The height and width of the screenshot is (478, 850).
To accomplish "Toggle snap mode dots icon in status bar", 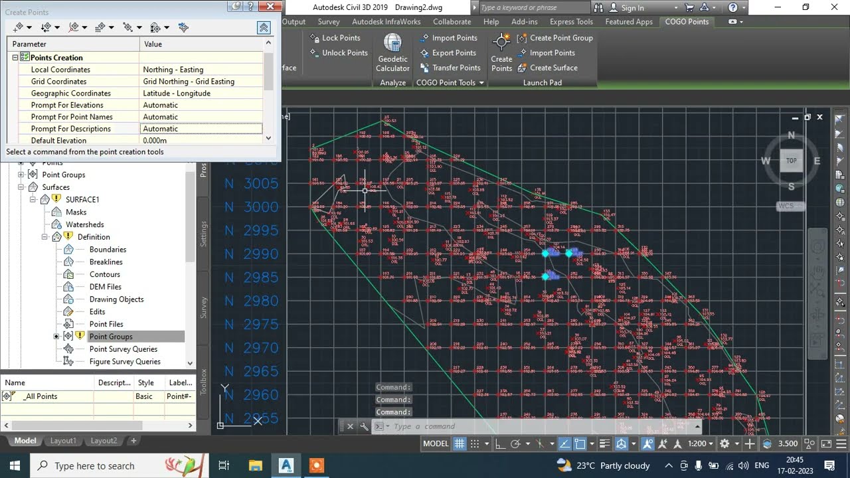I will [475, 443].
